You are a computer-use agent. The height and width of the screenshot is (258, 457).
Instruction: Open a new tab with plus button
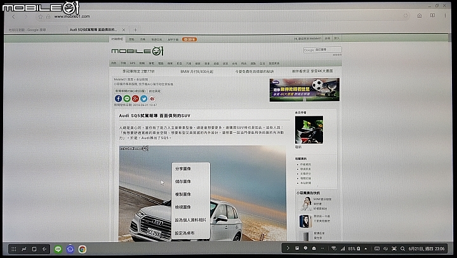point(135,30)
